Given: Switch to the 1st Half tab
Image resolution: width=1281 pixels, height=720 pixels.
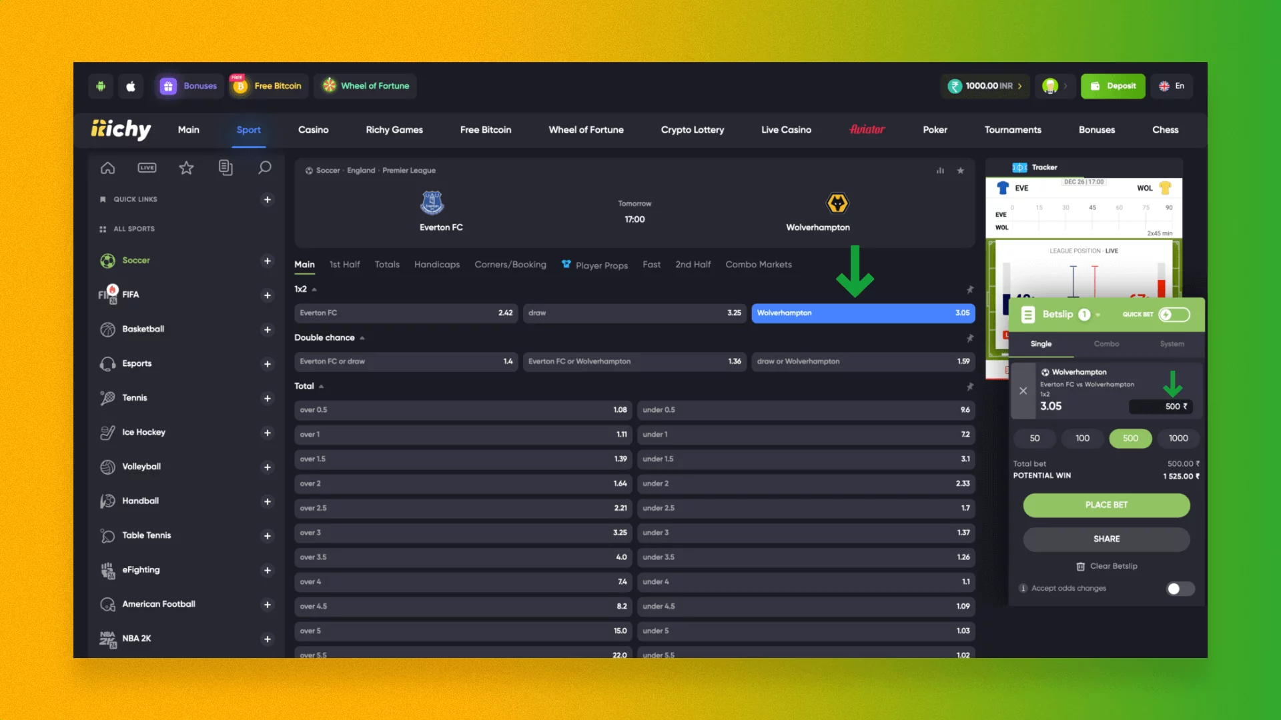Looking at the screenshot, I should tap(344, 265).
